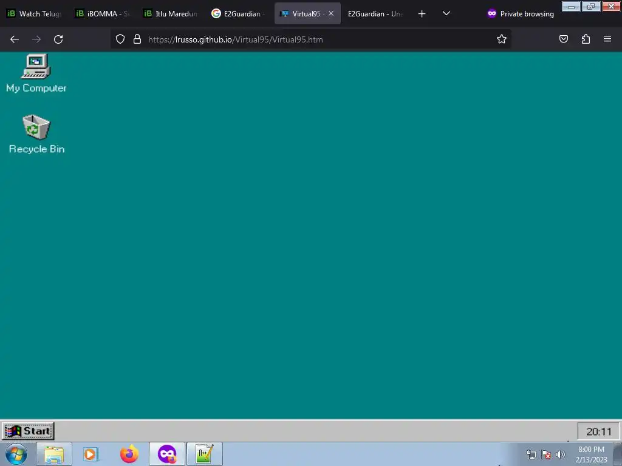Open the Windows 7 Start orb
The height and width of the screenshot is (466, 622).
pyautogui.click(x=16, y=454)
